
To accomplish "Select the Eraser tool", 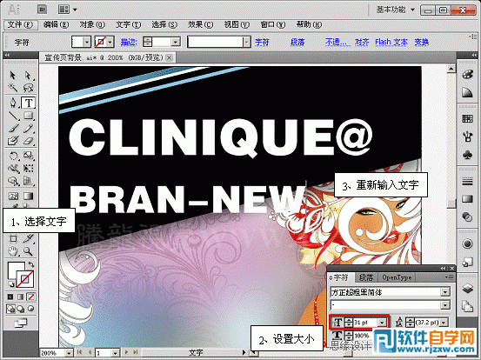I will (28, 141).
